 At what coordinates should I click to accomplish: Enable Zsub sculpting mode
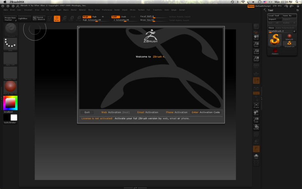124,17
